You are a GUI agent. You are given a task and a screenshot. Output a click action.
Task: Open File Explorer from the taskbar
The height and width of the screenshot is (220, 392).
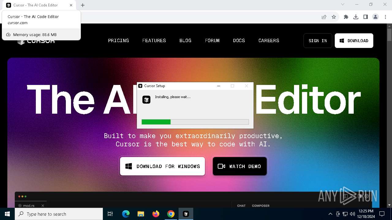pos(141,214)
